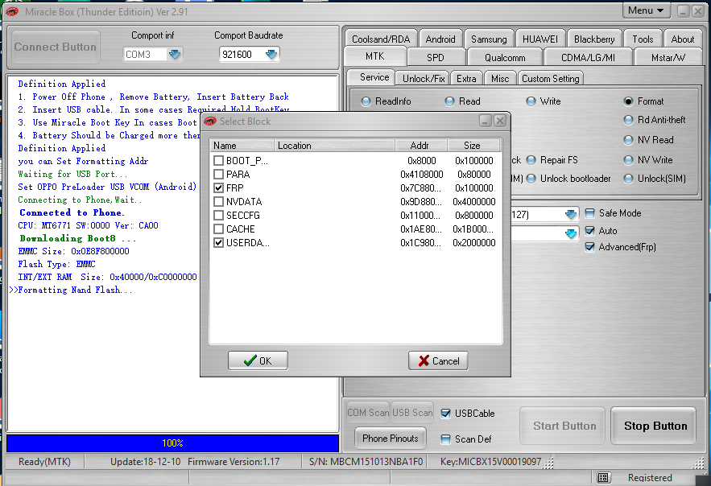Image resolution: width=711 pixels, height=486 pixels.
Task: Select the Unlock(SIM) radio button
Action: pyautogui.click(x=628, y=179)
